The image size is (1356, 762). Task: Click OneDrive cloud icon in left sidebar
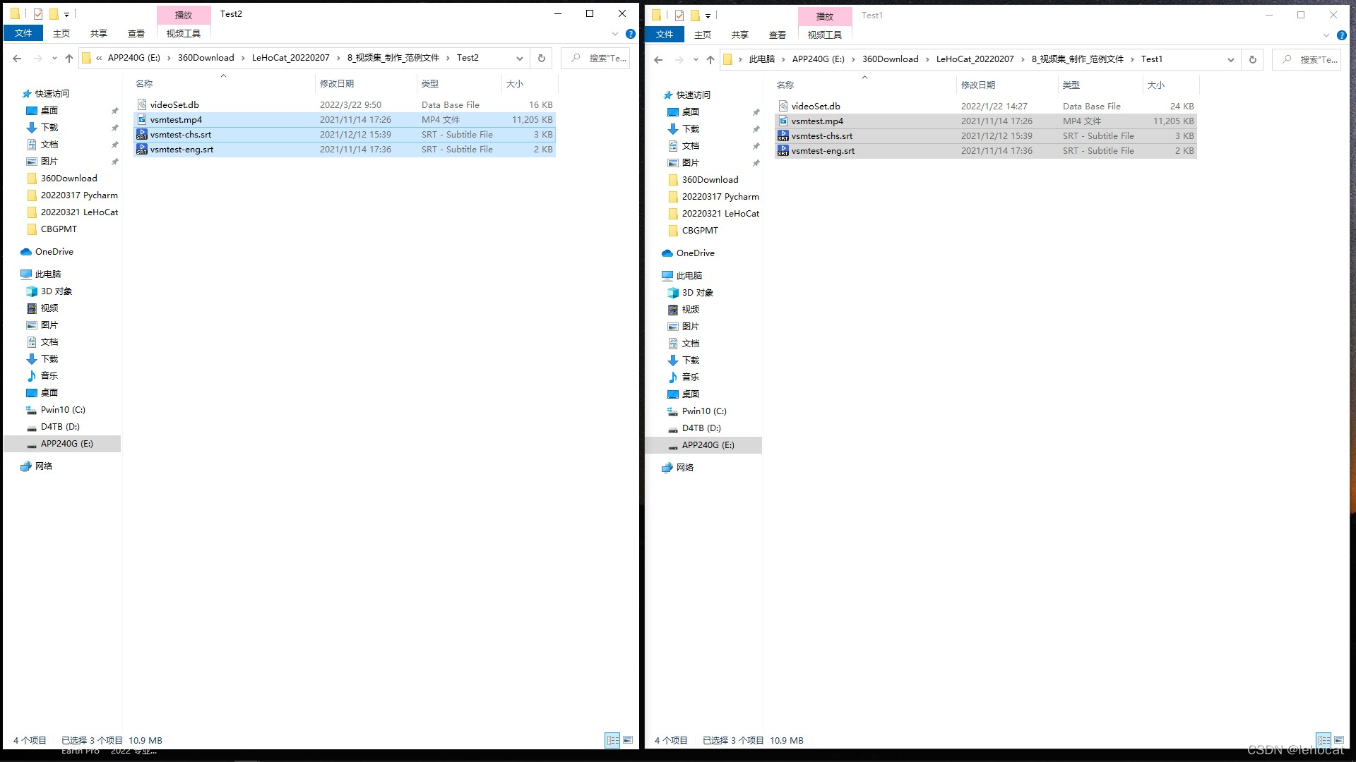coord(26,252)
